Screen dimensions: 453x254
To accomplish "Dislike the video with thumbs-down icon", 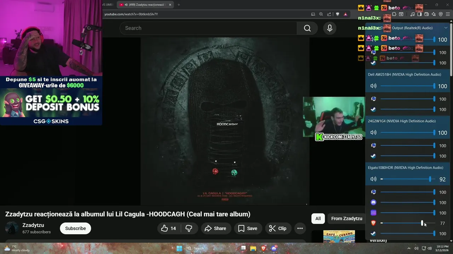I will tap(189, 228).
